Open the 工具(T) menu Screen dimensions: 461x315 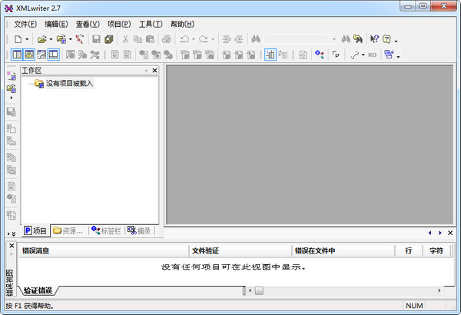coord(151,24)
